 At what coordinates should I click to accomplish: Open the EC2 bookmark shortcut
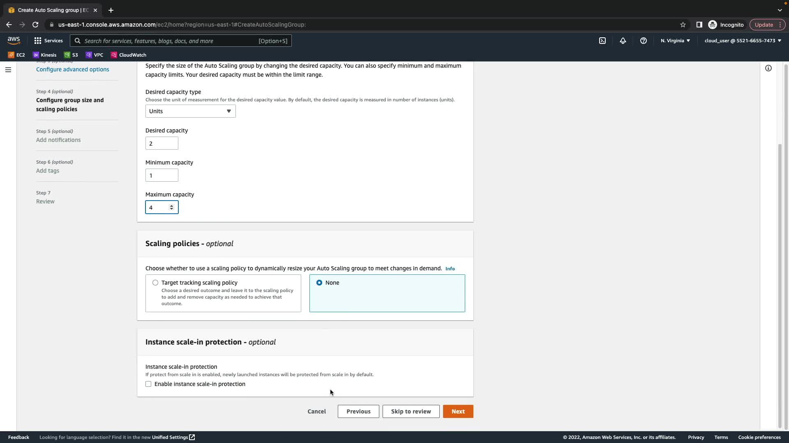coord(16,55)
